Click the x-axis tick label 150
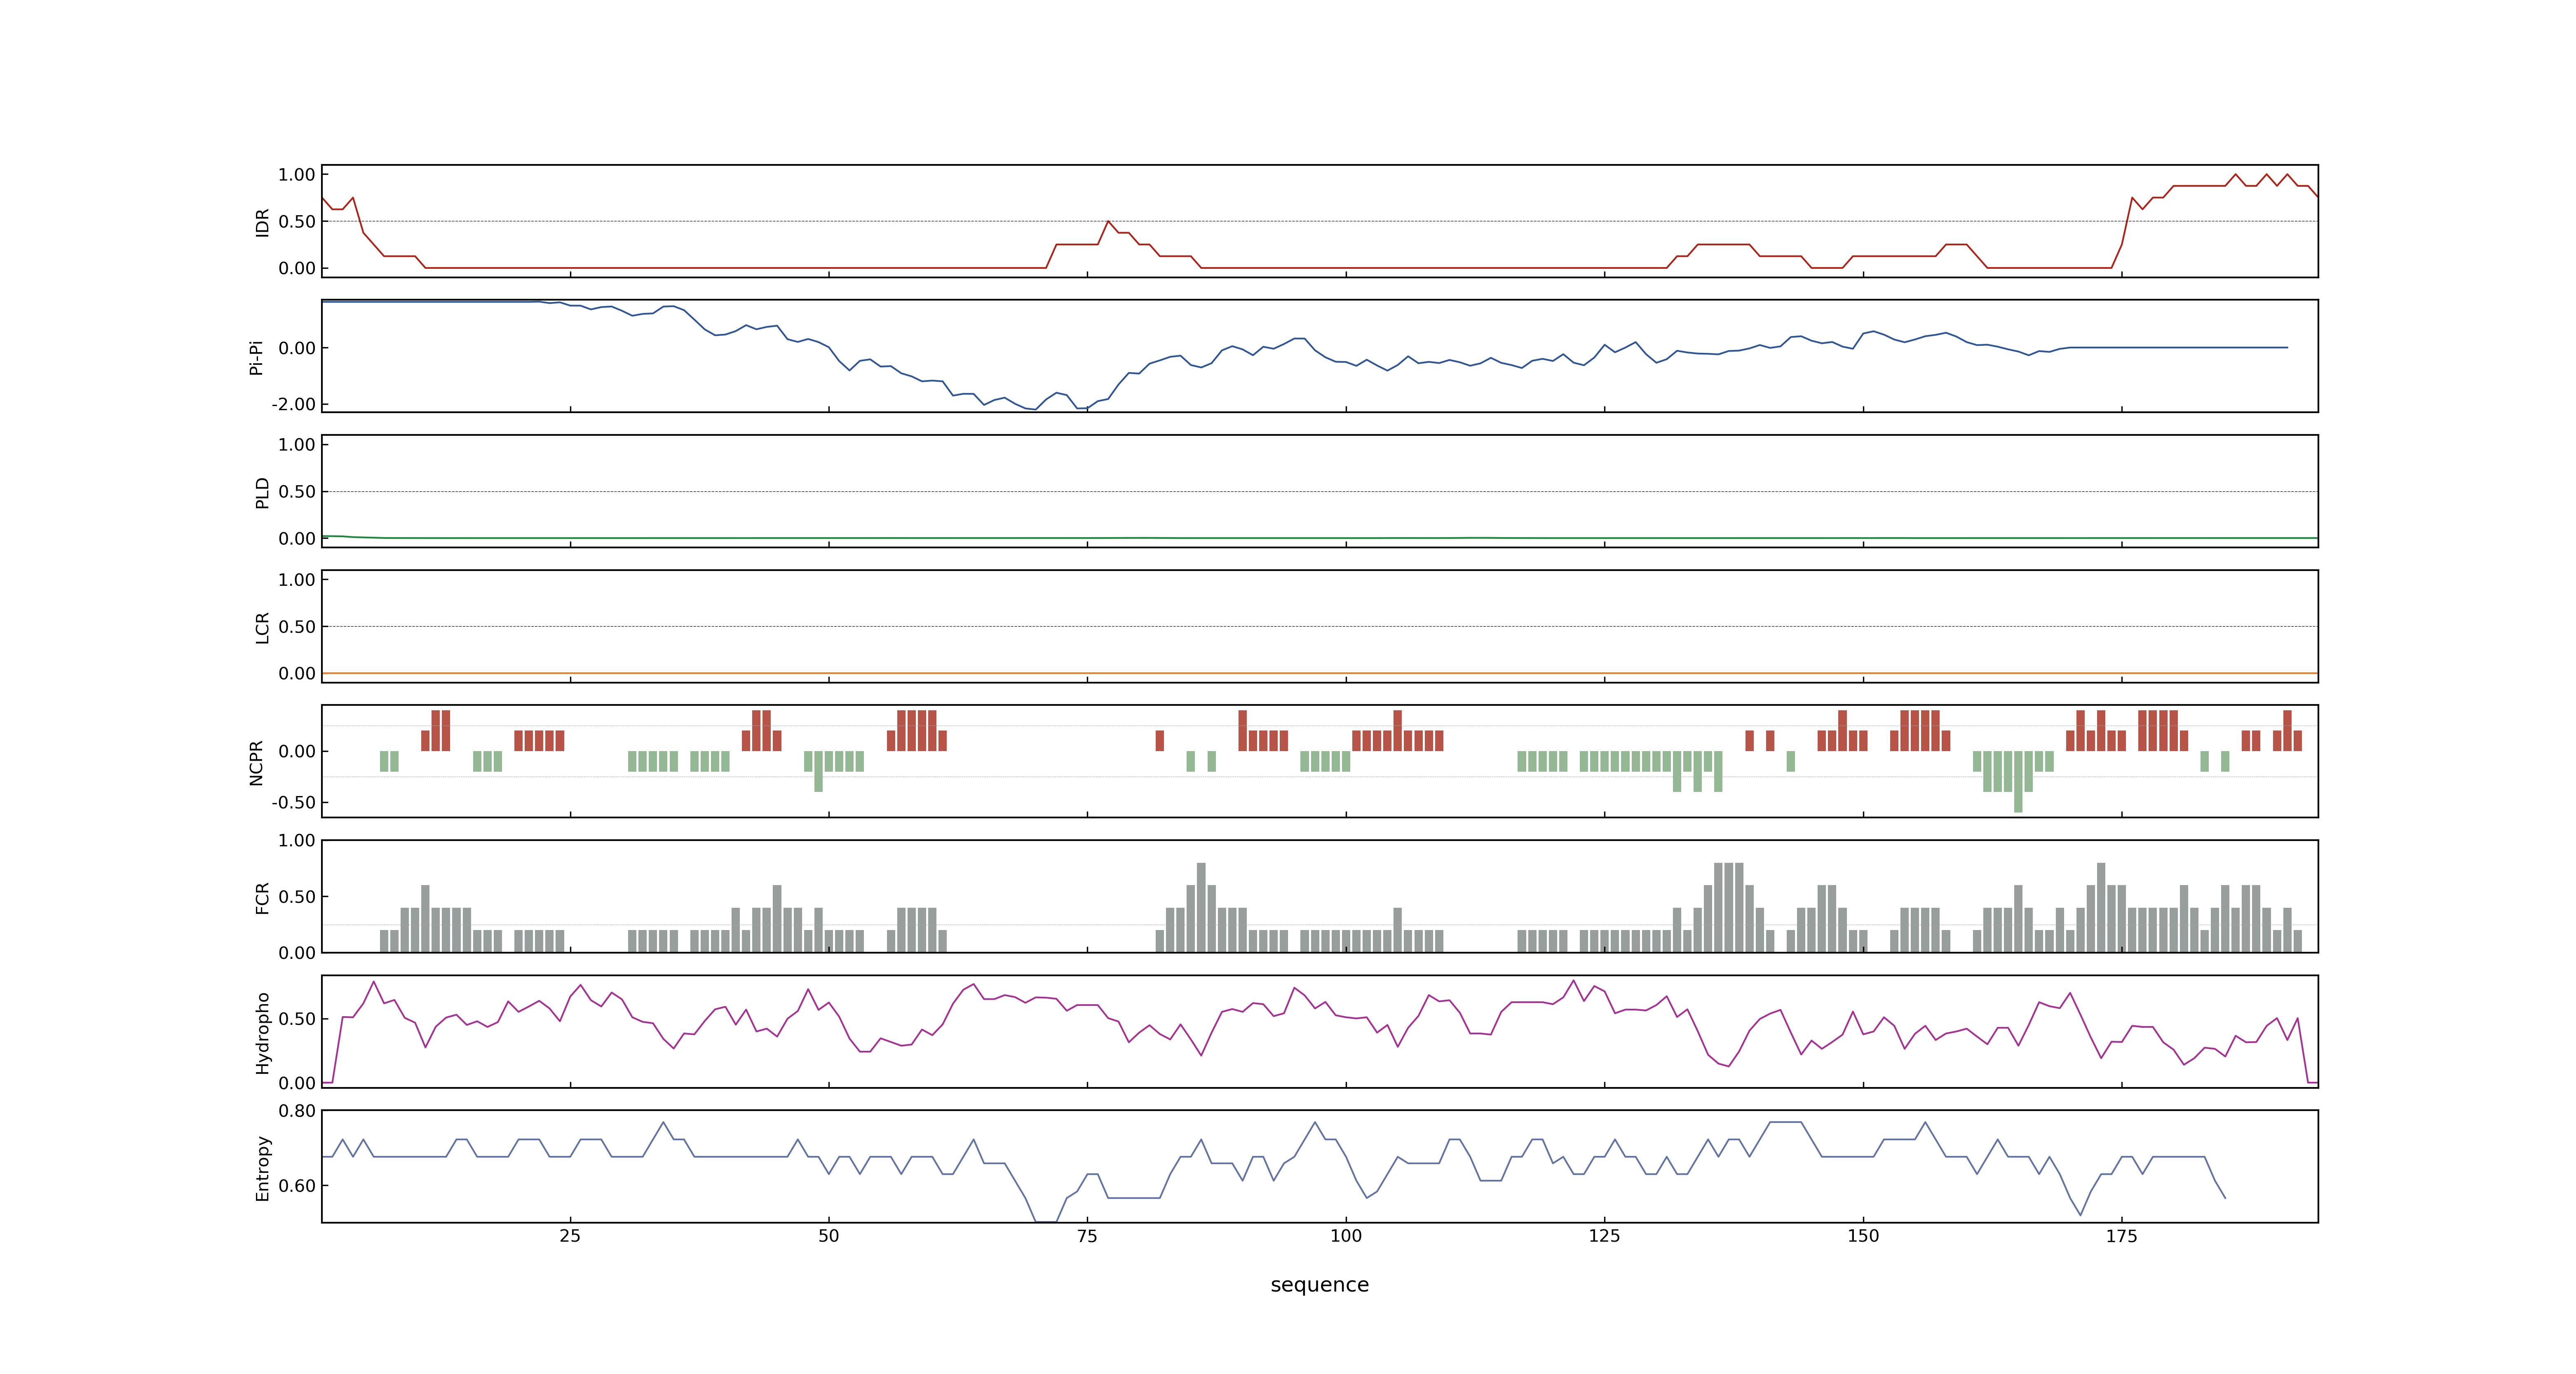2576x1374 pixels. [1863, 1236]
